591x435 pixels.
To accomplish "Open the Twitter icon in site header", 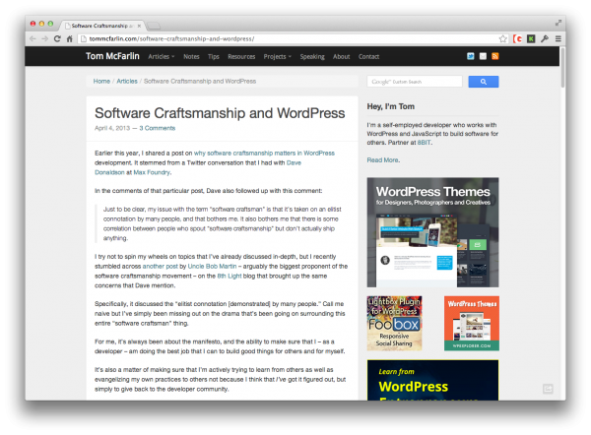I will pyautogui.click(x=471, y=56).
